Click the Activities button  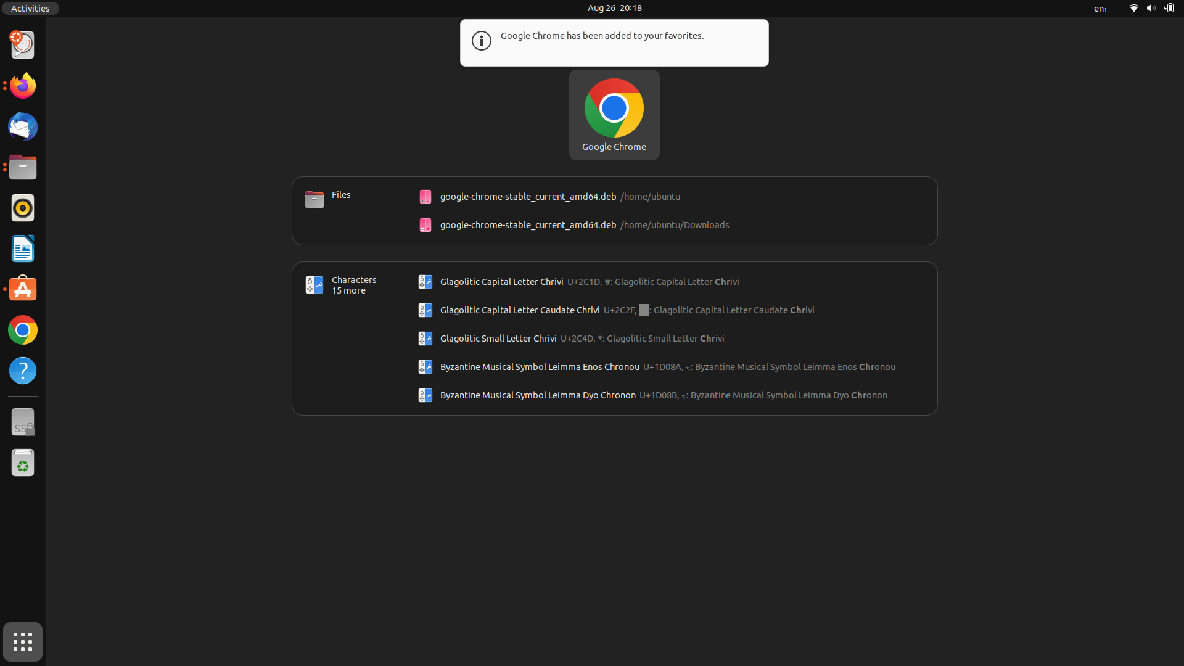click(30, 8)
